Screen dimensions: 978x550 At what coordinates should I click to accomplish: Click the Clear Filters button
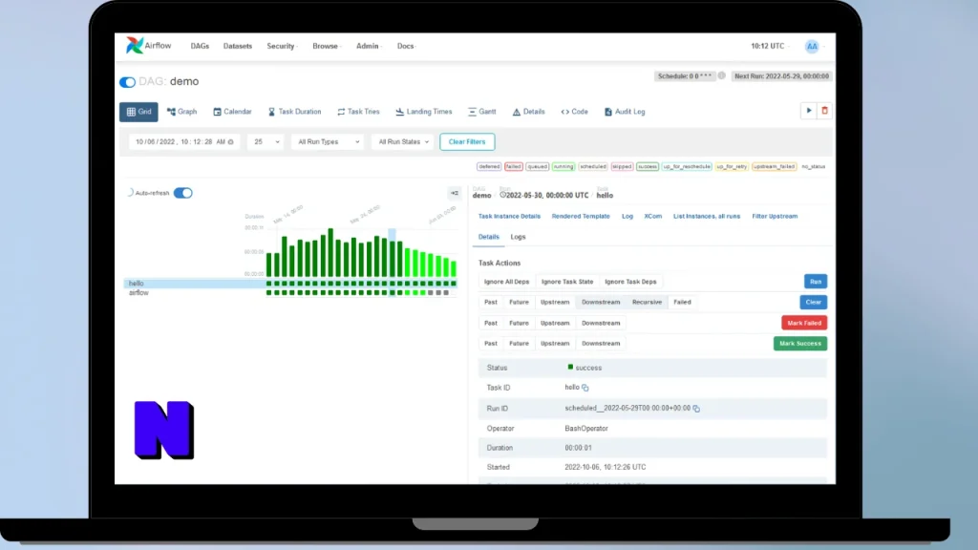[x=467, y=141]
